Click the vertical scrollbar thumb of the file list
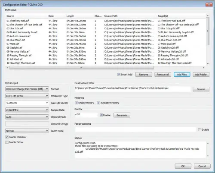 coord(208,31)
